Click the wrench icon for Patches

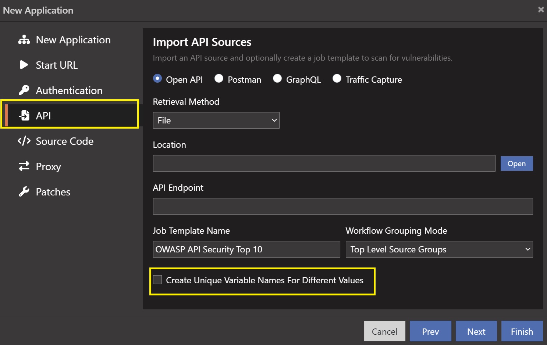(24, 192)
